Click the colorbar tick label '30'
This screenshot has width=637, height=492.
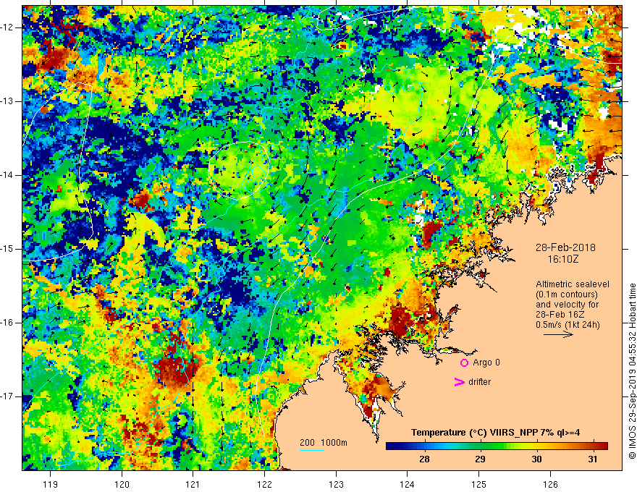[536, 459]
